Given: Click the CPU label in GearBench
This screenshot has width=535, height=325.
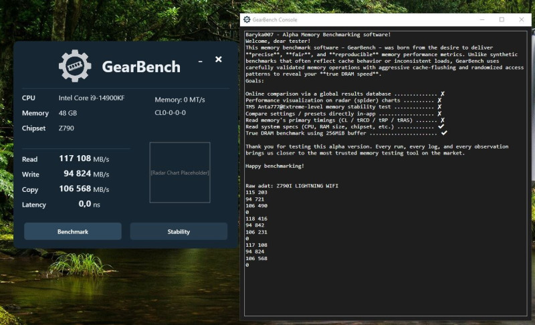Looking at the screenshot, I should (29, 98).
